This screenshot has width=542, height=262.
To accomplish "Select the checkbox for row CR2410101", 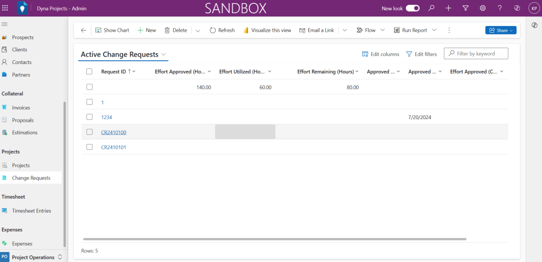I will tap(90, 147).
